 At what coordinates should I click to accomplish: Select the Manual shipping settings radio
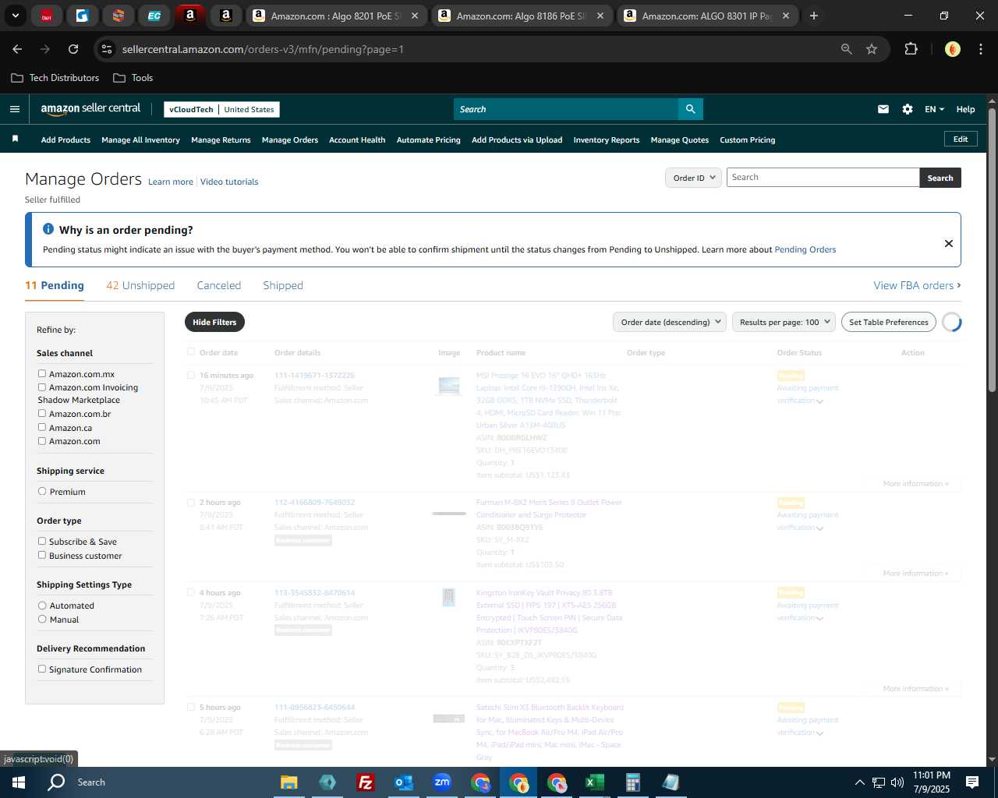coord(42,620)
